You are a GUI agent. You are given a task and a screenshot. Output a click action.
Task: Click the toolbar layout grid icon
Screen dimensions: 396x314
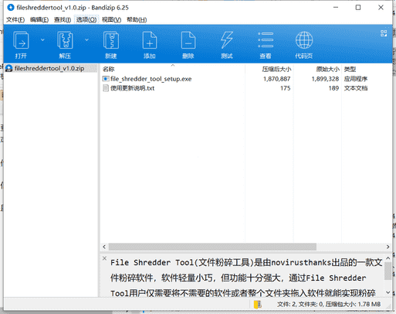tap(384, 33)
